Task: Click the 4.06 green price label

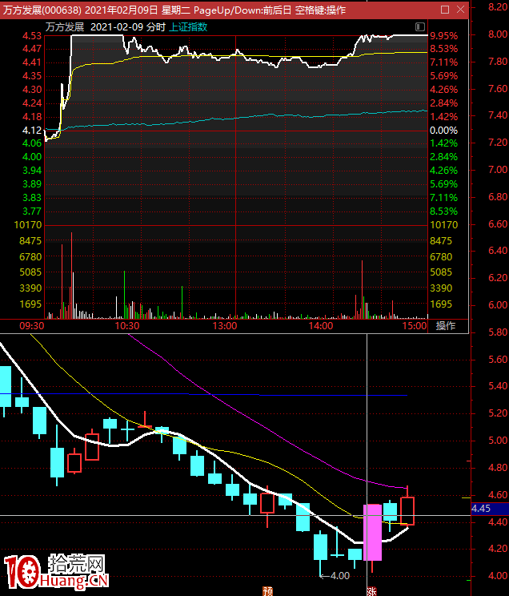Action: pos(32,143)
